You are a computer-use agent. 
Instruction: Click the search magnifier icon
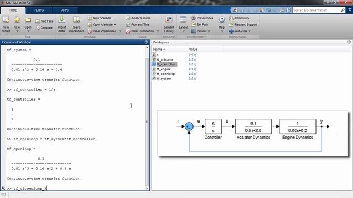[343, 10]
